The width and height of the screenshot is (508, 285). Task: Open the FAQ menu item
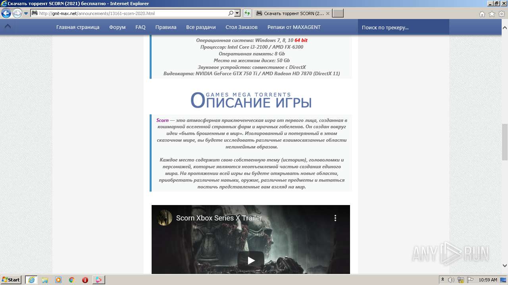coord(140,27)
